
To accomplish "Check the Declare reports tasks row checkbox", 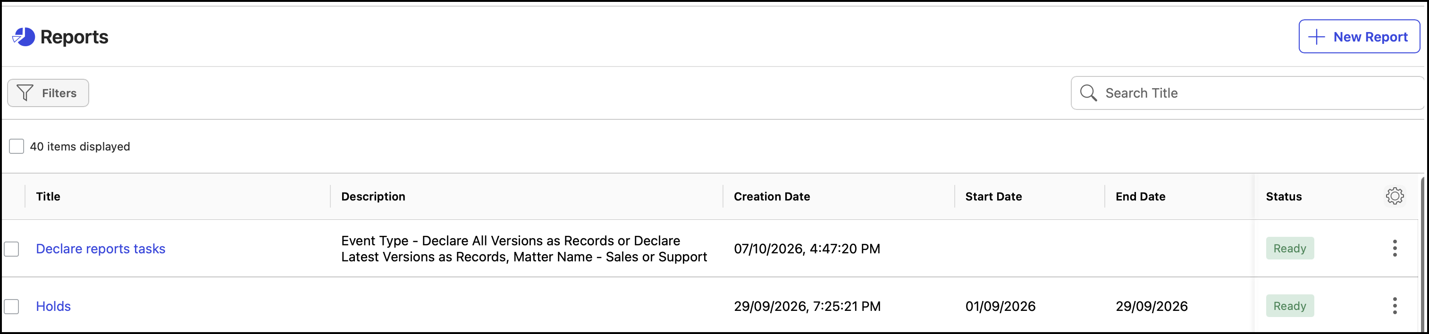I will [12, 249].
